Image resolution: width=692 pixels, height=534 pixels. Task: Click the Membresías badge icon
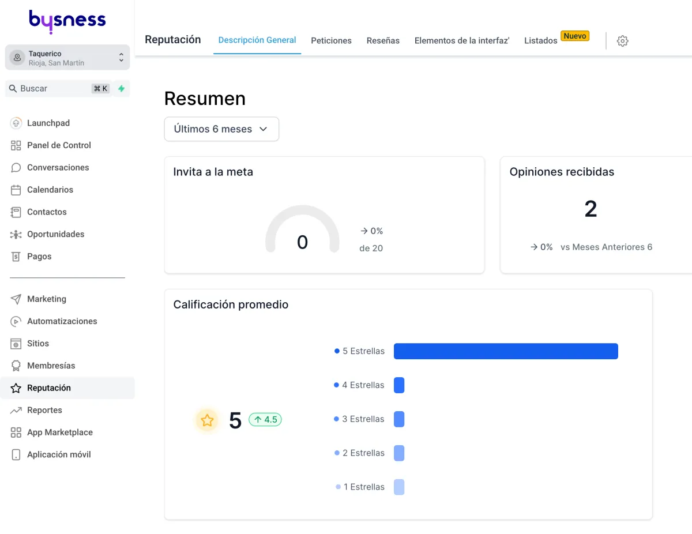pyautogui.click(x=16, y=366)
